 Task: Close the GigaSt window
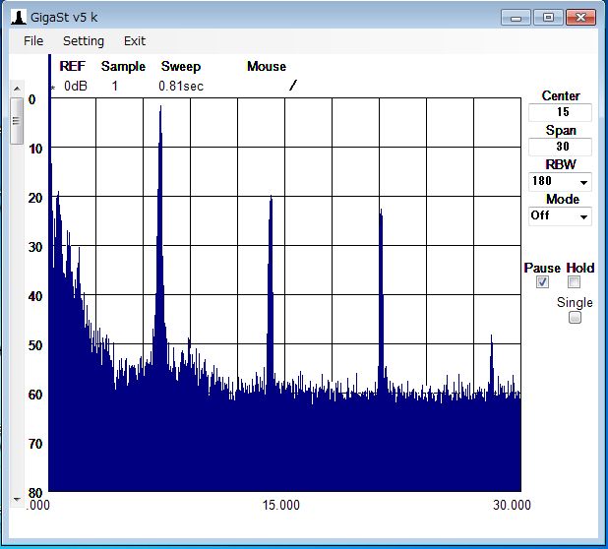click(x=580, y=18)
